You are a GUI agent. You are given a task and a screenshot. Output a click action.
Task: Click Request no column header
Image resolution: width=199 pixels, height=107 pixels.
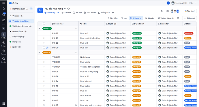65,24
